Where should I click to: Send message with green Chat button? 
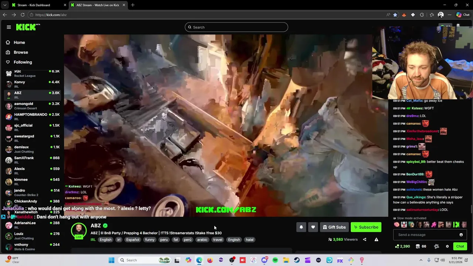pyautogui.click(x=460, y=246)
